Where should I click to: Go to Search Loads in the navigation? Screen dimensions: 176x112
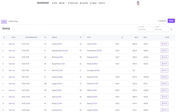73,3
